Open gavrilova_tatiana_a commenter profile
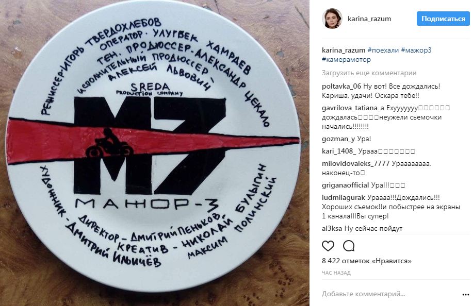 (x=353, y=108)
